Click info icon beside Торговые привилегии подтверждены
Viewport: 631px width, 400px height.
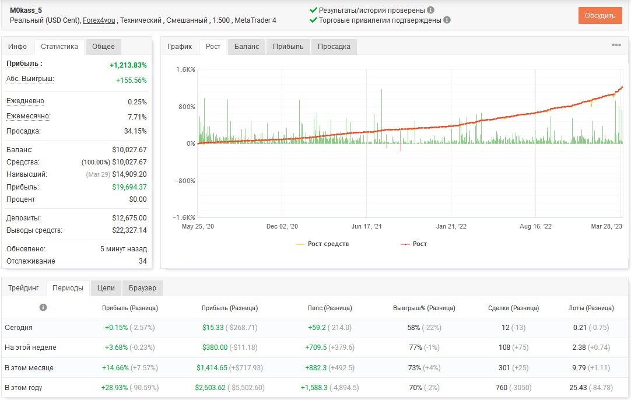(x=447, y=20)
